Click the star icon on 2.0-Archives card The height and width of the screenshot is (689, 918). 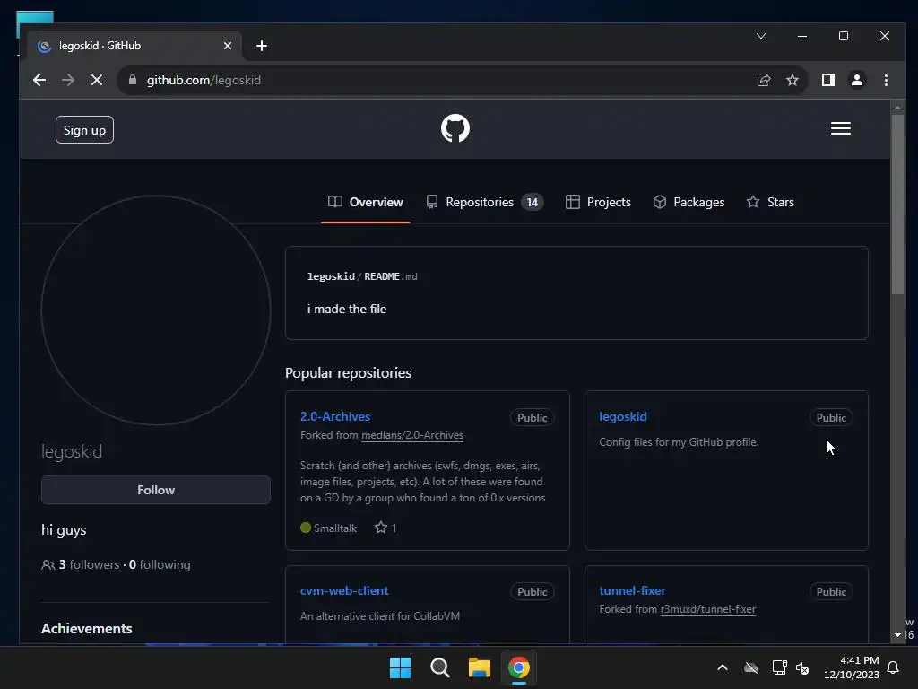[x=380, y=528]
